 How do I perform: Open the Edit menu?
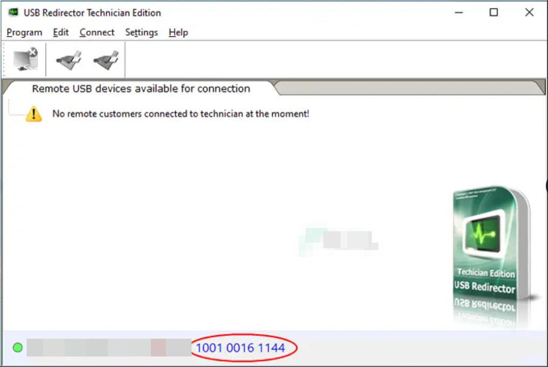[x=61, y=32]
